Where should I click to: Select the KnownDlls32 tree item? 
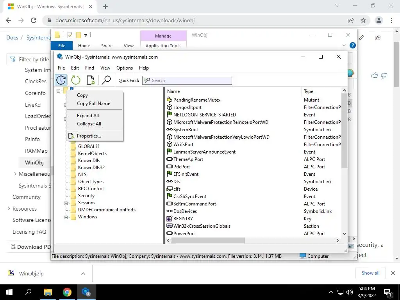[x=91, y=168]
